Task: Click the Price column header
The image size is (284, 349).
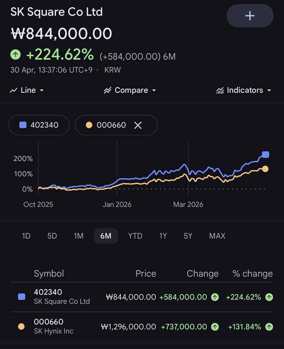Action: tap(146, 274)
